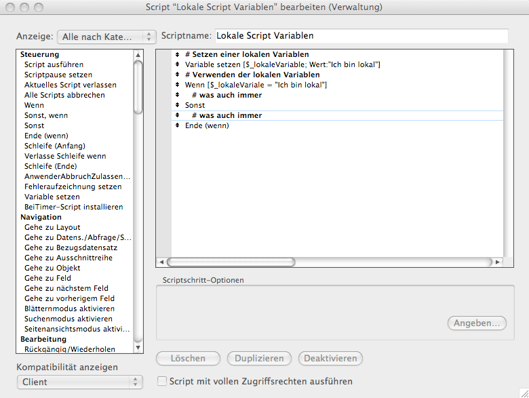Click up arrow of script steps list scrollbar

[138, 55]
